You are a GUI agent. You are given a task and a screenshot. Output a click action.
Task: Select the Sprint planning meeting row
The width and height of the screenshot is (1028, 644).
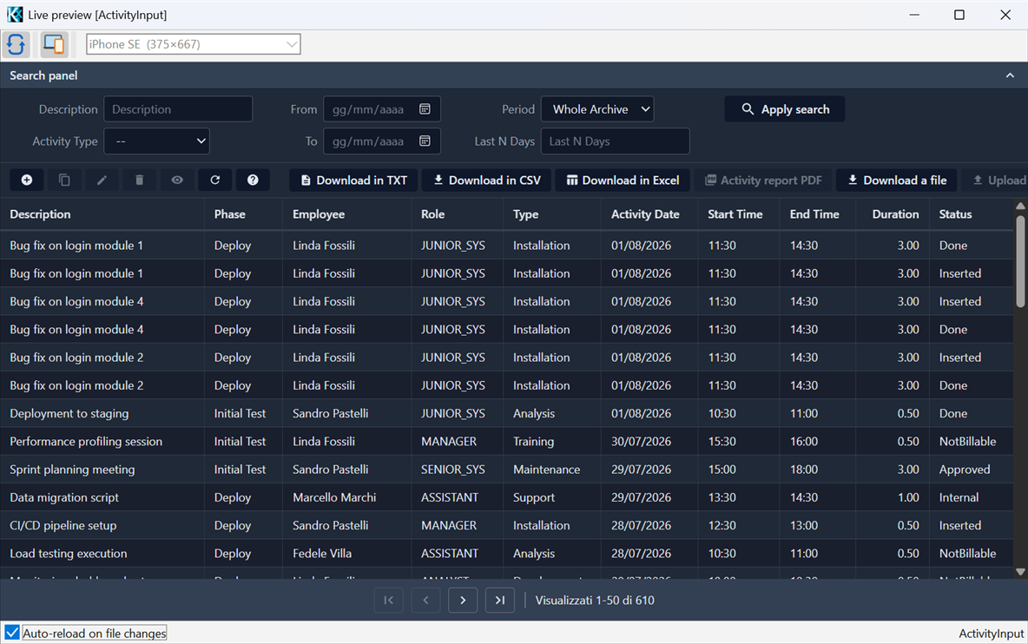507,470
